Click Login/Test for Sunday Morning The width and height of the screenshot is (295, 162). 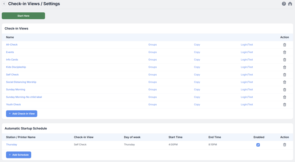247,90
